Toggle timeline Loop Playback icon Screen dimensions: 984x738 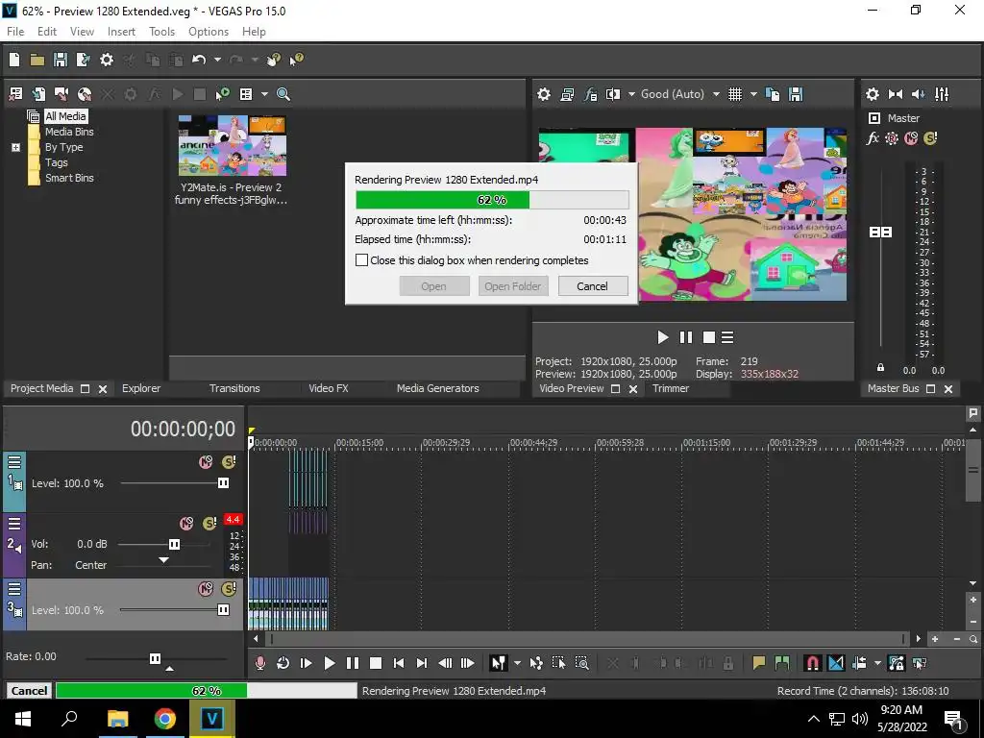tap(283, 663)
